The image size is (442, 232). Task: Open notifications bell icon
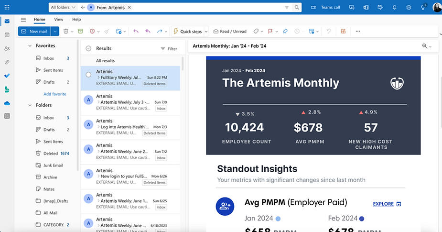pos(394,8)
